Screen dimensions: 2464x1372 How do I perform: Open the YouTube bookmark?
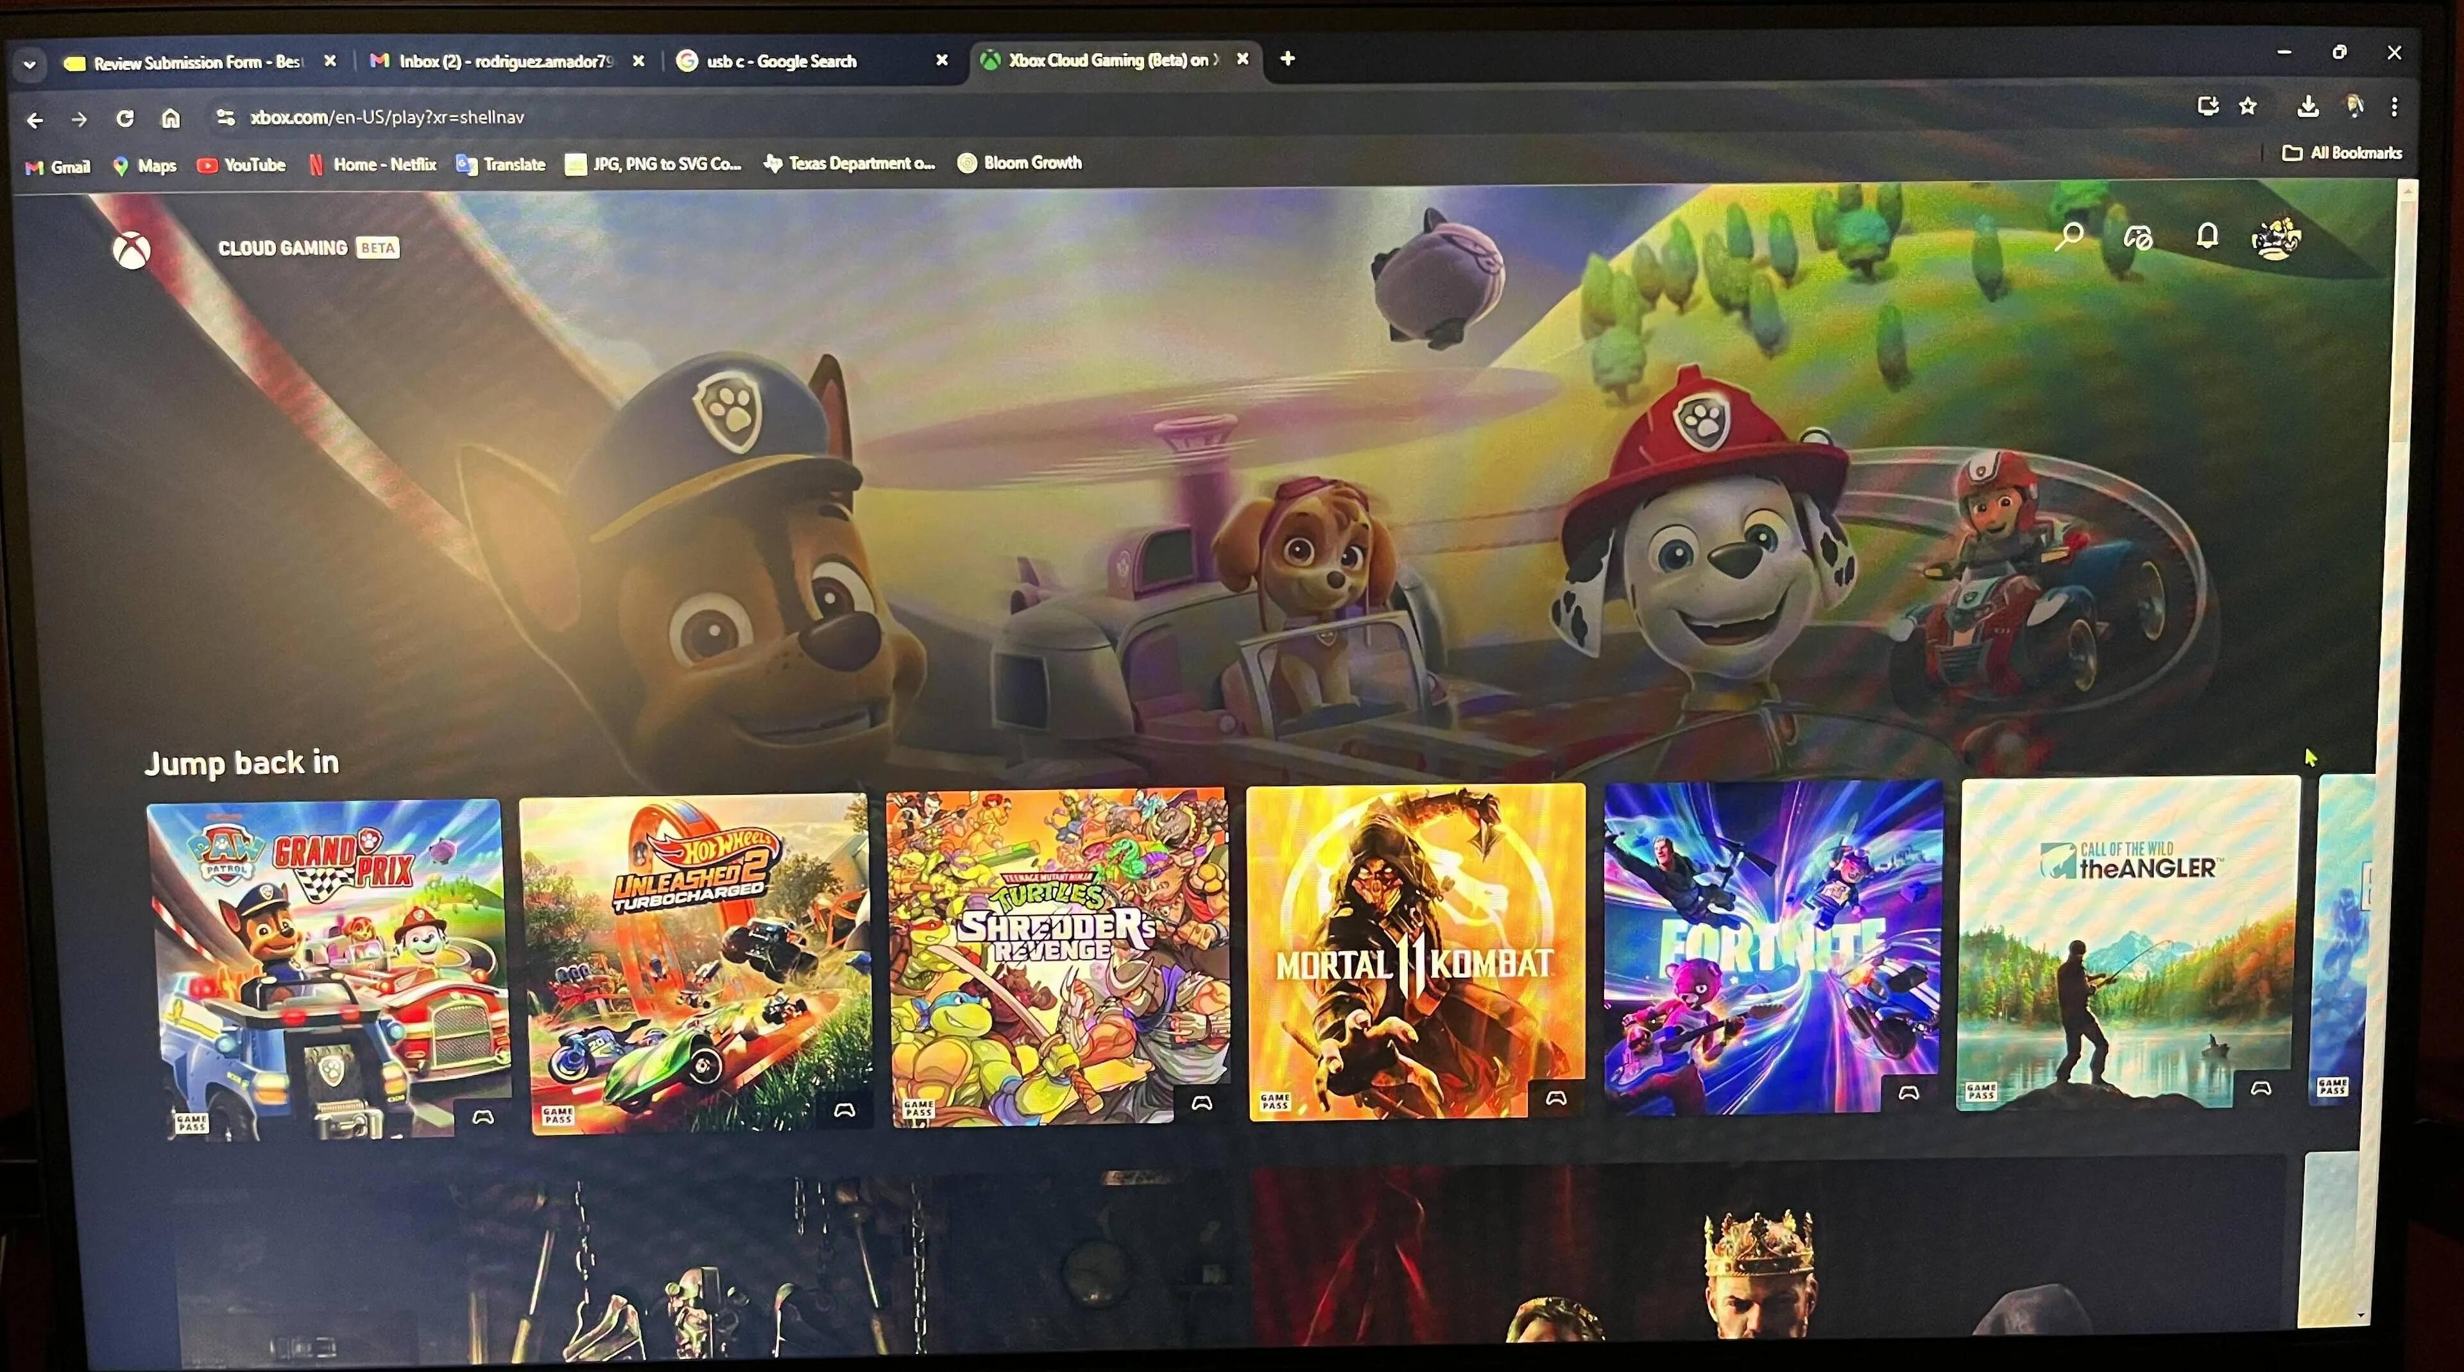coord(241,164)
